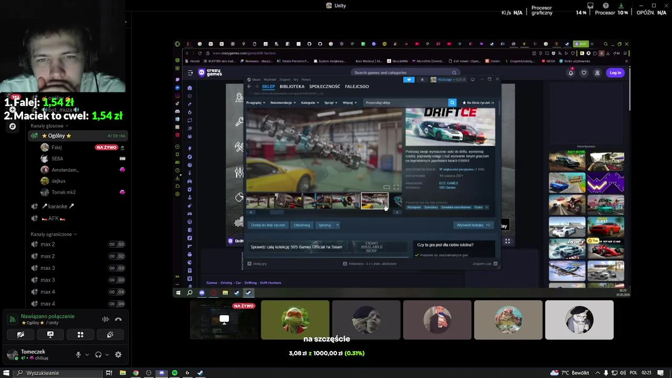This screenshot has height=378, width=672.
Task: Open the FALEJCSGO profile tab in Steam
Action: (x=357, y=87)
